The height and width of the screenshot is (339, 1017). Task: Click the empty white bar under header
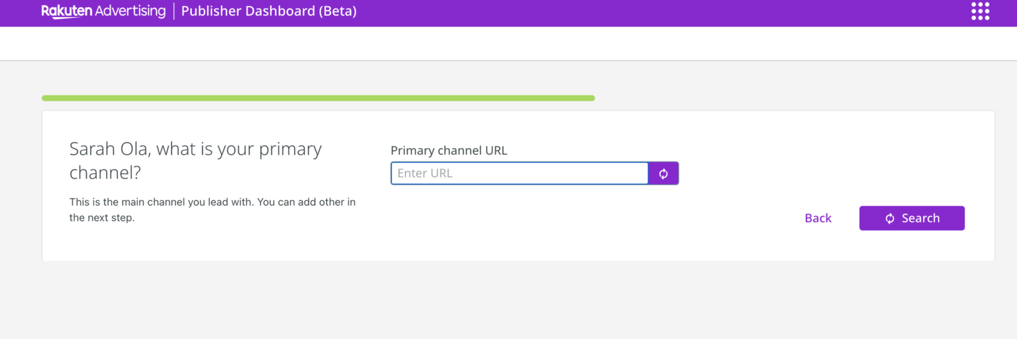[508, 44]
